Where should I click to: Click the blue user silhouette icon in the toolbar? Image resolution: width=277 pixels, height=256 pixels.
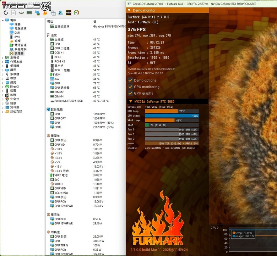point(61,13)
